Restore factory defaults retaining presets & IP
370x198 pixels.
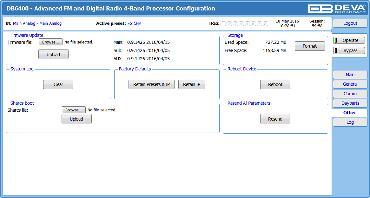151,84
